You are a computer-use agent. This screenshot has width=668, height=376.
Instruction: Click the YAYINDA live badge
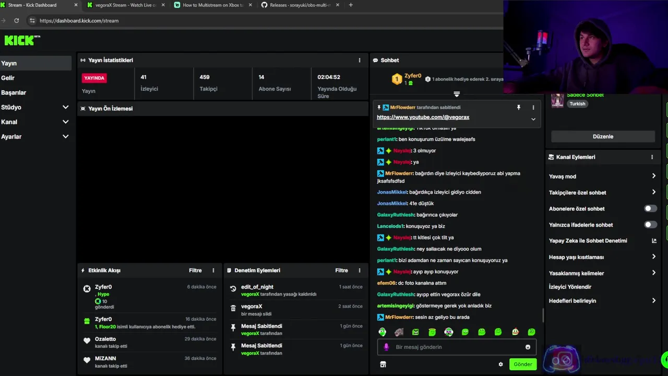point(94,78)
